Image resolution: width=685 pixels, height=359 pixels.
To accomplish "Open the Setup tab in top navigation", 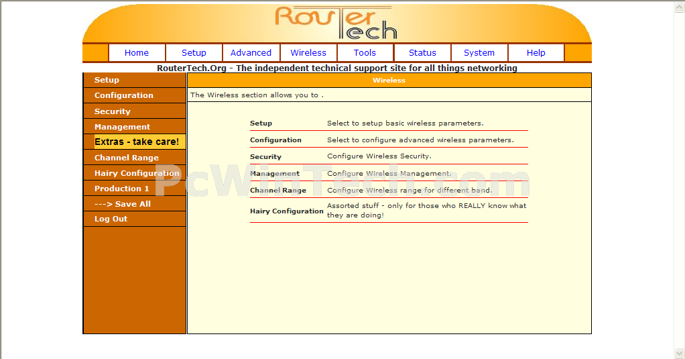I will tap(194, 53).
